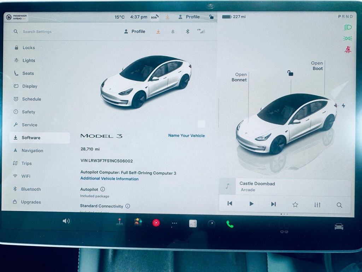This screenshot has width=362, height=272.
Task: Open the notifications bell icon
Action: [x=173, y=32]
